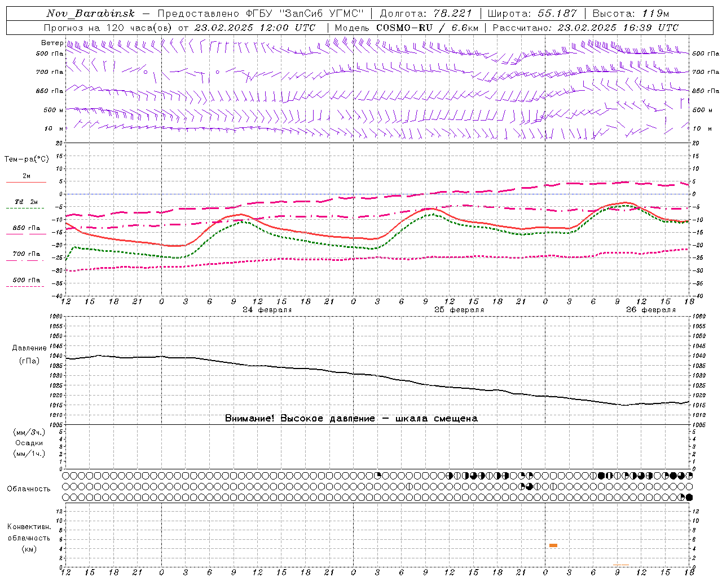Click the dash-dot line sample under legend '700 гПа'
Viewport: 722px width, 577px height.
25,260
